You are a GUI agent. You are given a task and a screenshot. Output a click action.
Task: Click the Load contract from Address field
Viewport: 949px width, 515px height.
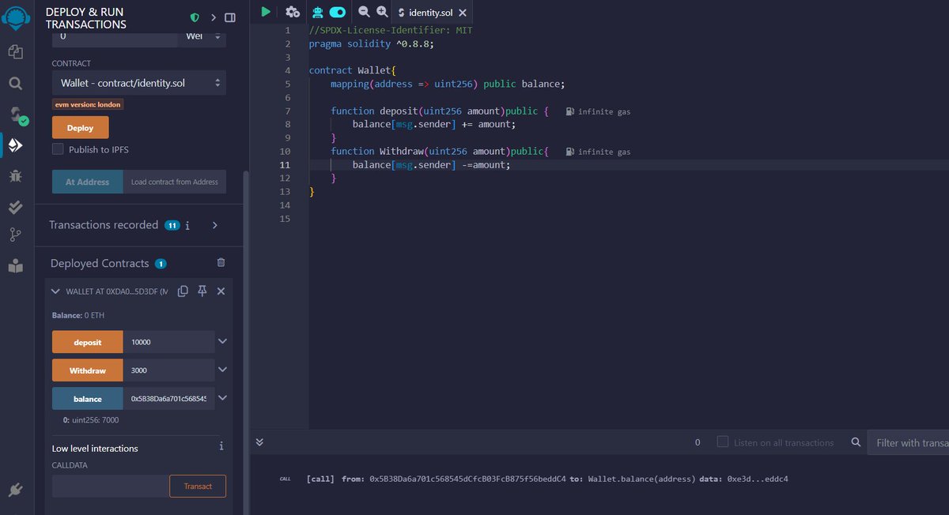click(x=174, y=182)
